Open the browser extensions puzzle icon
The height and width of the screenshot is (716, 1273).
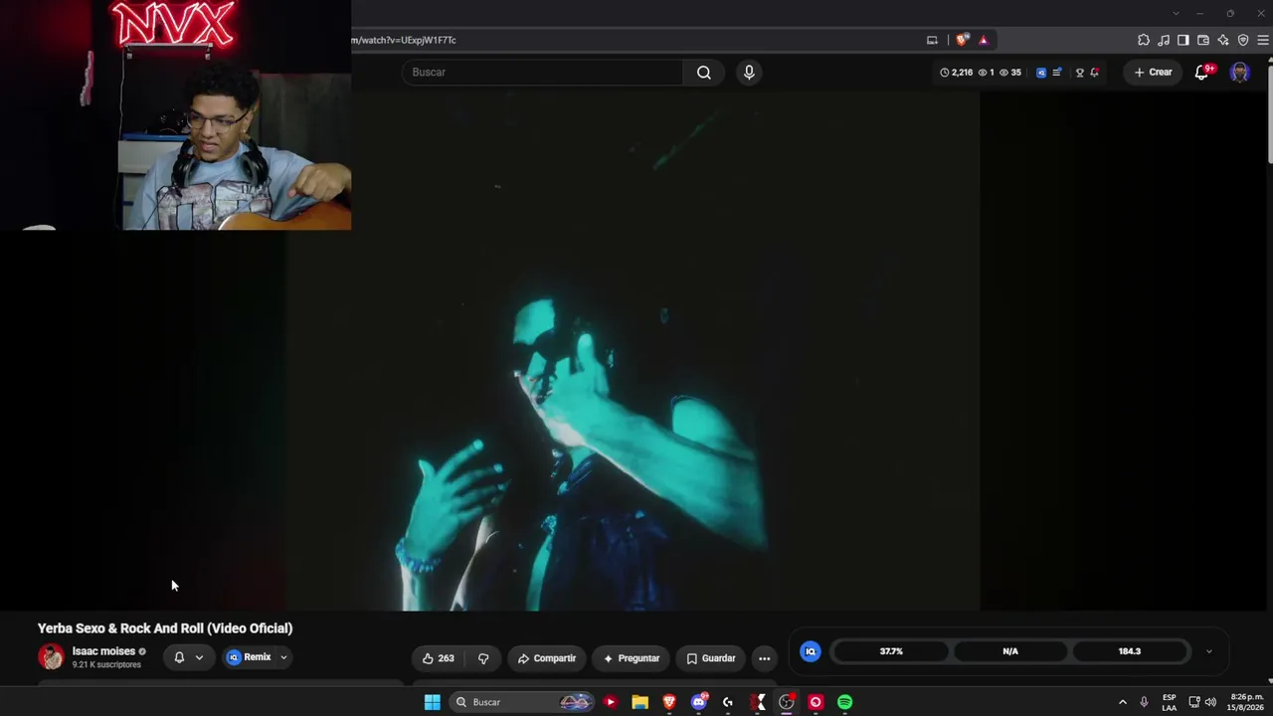pos(1144,40)
